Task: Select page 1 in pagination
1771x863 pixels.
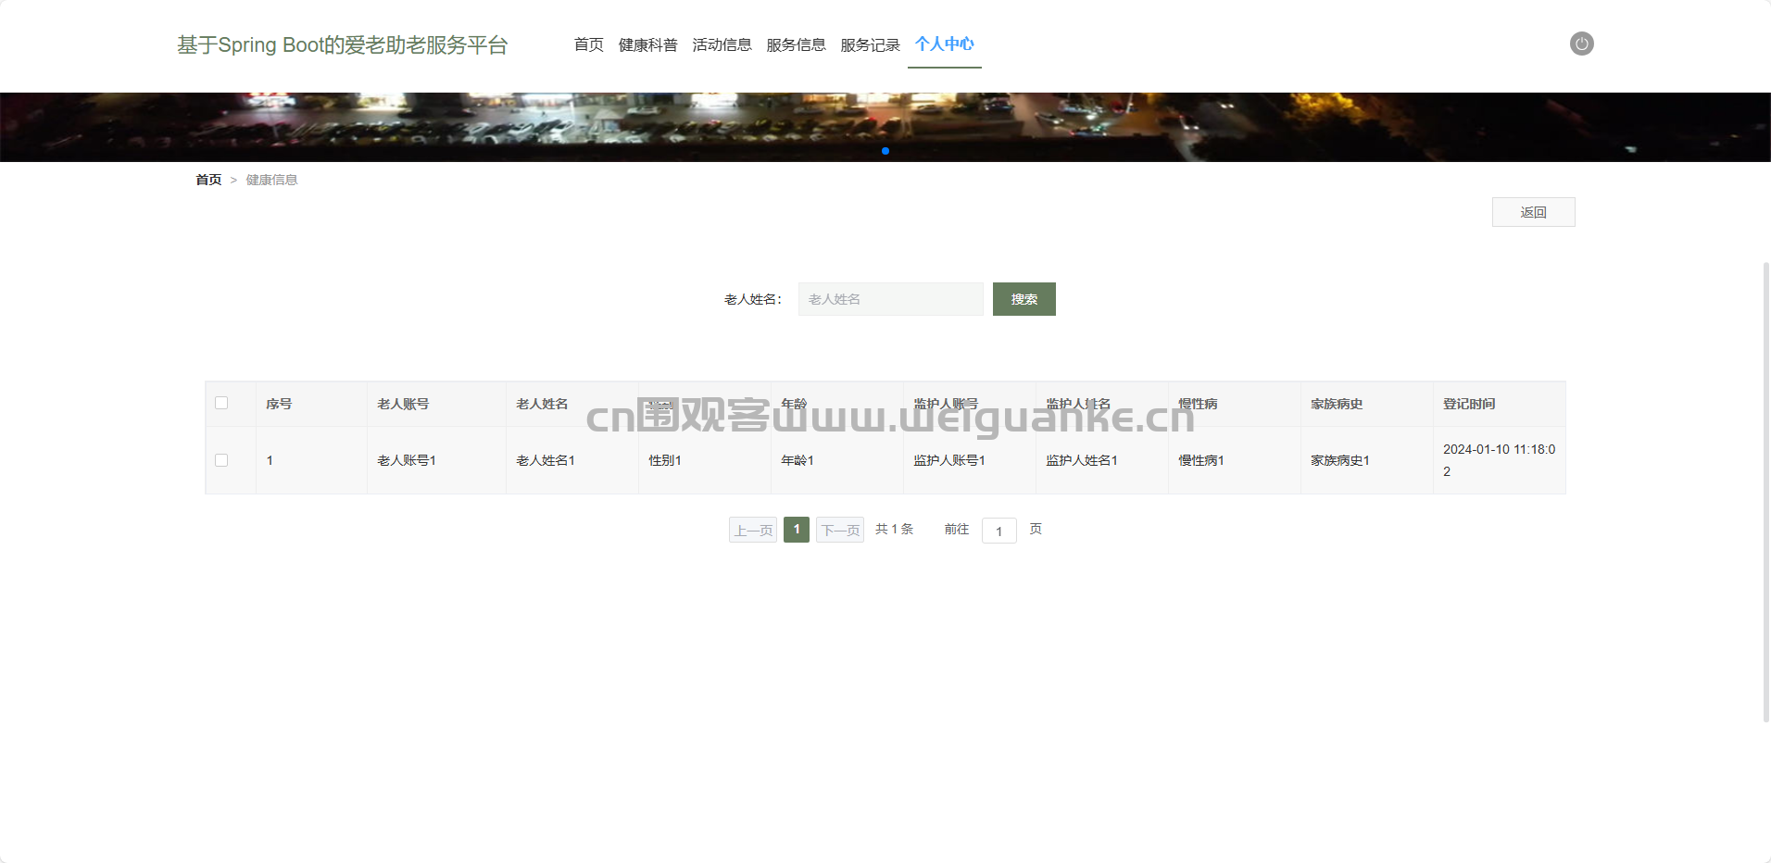Action: tap(797, 530)
